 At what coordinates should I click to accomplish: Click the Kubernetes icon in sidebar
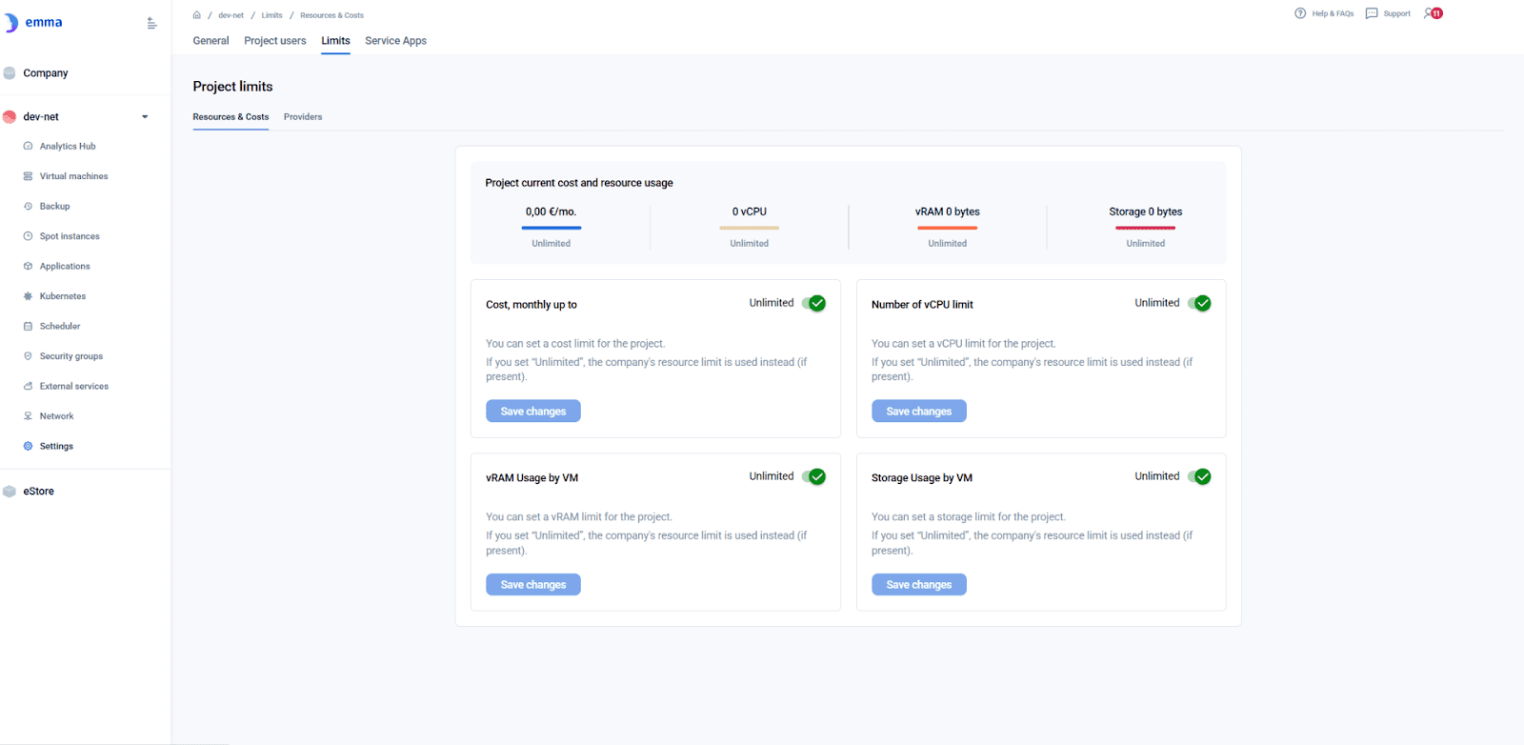tap(28, 296)
